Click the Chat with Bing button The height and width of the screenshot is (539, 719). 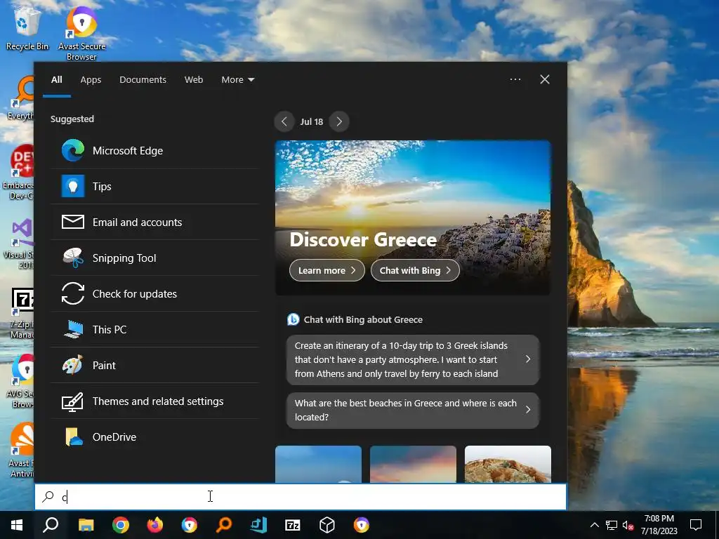pyautogui.click(x=415, y=270)
